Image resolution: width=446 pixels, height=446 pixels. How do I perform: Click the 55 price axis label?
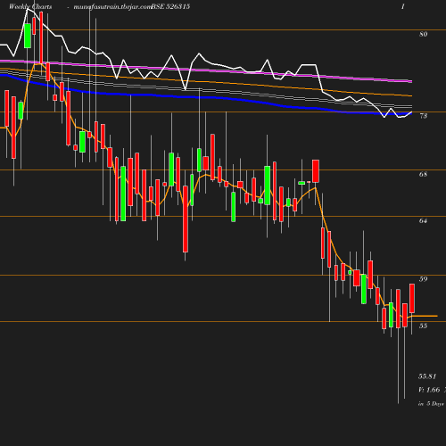pos(424,326)
